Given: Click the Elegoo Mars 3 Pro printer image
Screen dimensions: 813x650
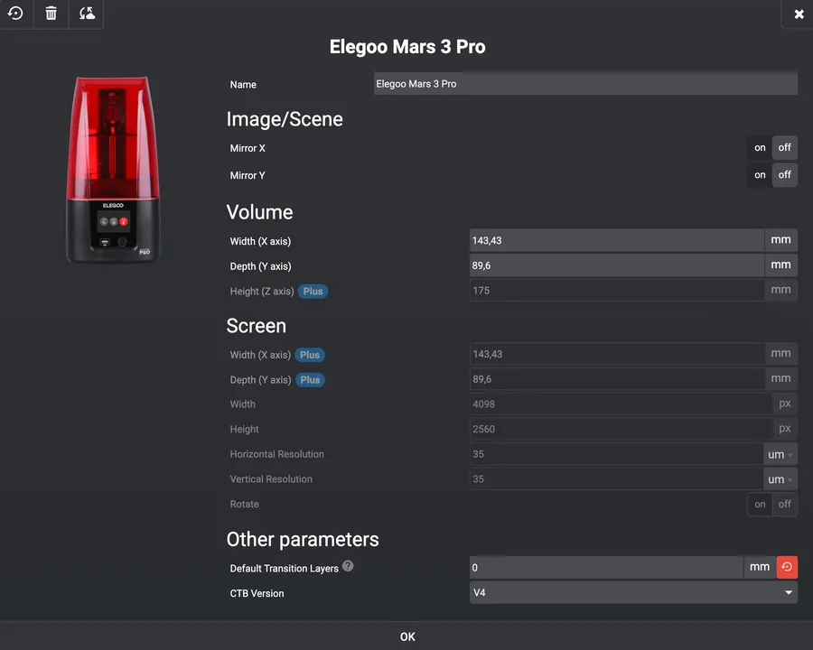Looking at the screenshot, I should [x=113, y=170].
